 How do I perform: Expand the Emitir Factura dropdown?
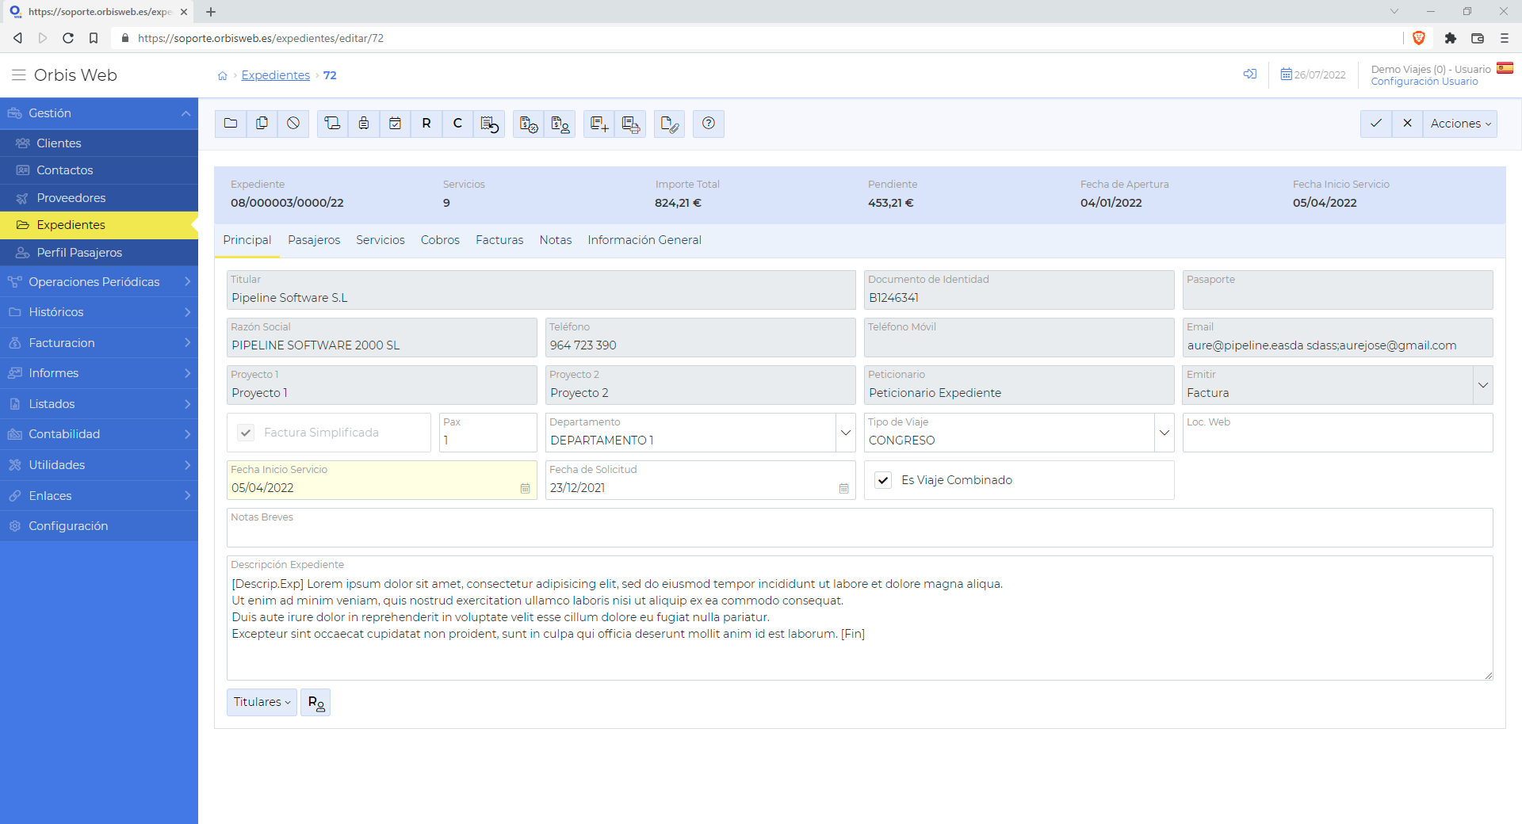click(x=1482, y=385)
